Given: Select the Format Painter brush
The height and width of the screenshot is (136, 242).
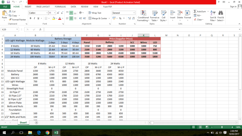Looking at the screenshot, I should 10,20.
